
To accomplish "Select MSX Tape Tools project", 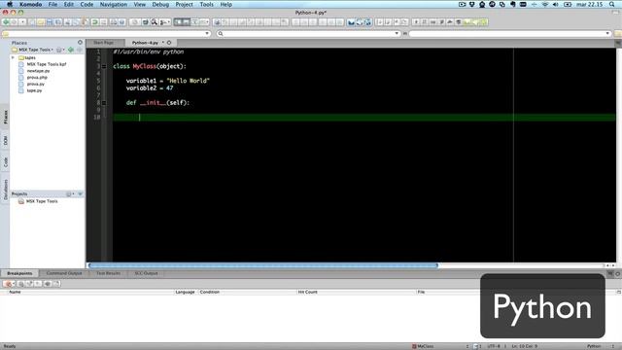I will 42,201.
